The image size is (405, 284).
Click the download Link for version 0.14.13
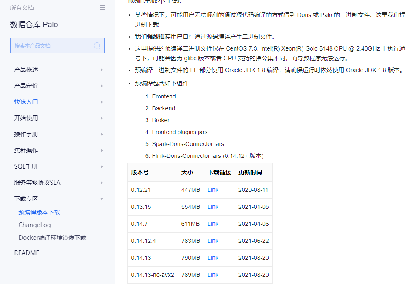tap(212, 258)
